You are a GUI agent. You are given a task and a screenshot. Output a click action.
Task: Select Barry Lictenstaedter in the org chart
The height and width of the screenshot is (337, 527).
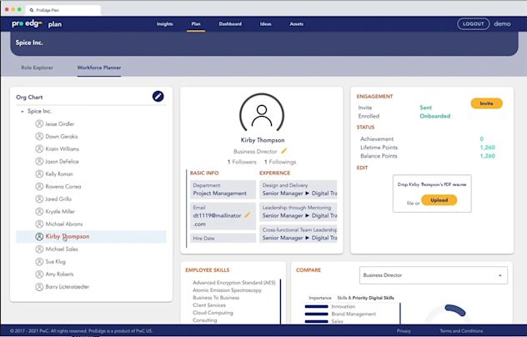coord(68,287)
